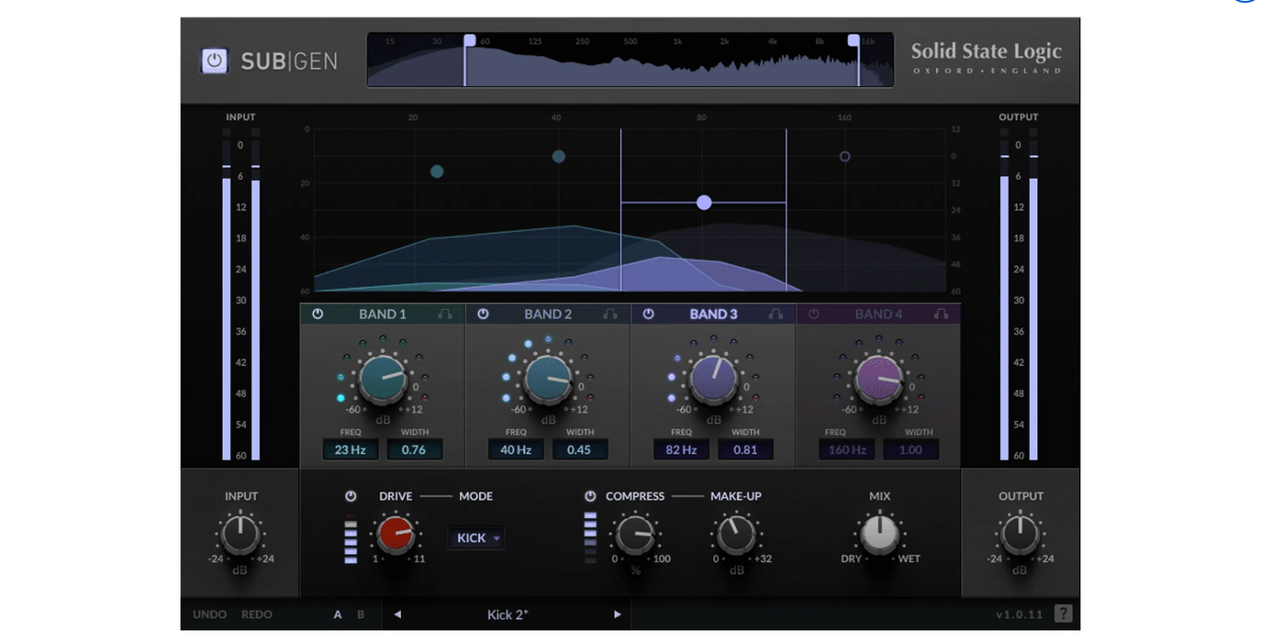The image size is (1261, 642).
Task: Go to previous preset arrow
Action: click(397, 614)
